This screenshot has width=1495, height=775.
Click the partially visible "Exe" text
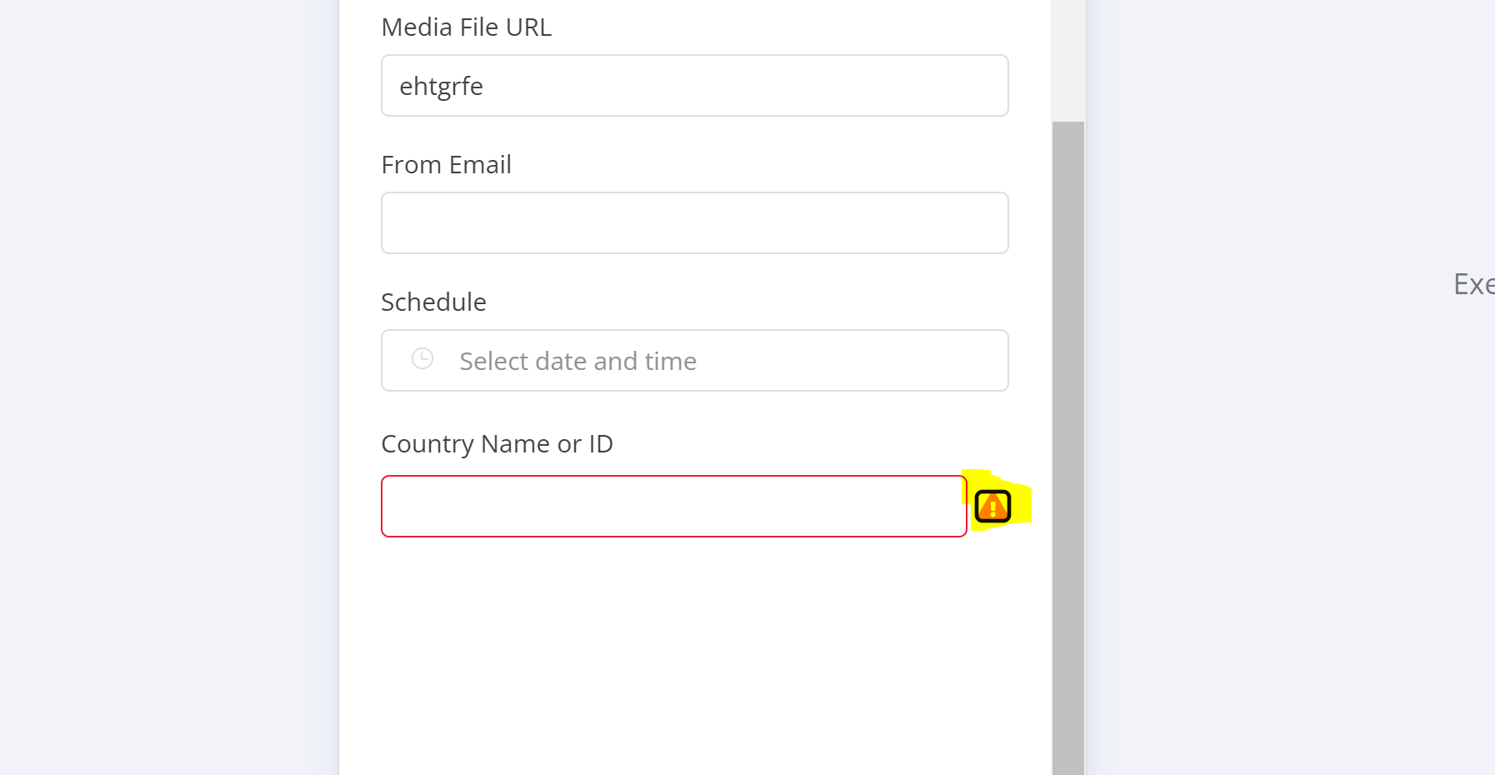(x=1473, y=285)
